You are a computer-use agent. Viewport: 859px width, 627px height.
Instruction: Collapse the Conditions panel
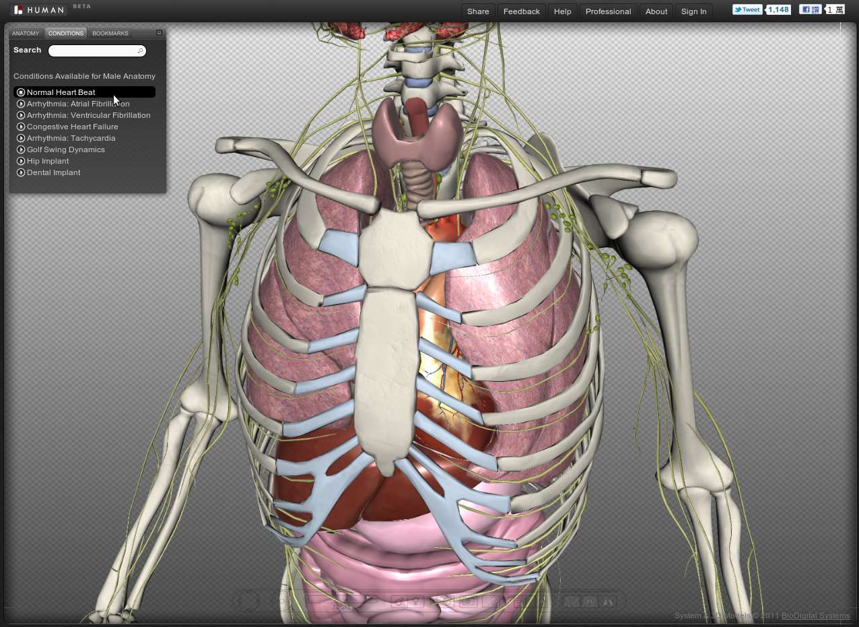coord(159,32)
